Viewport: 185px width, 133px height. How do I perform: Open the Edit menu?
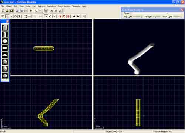tap(16, 6)
